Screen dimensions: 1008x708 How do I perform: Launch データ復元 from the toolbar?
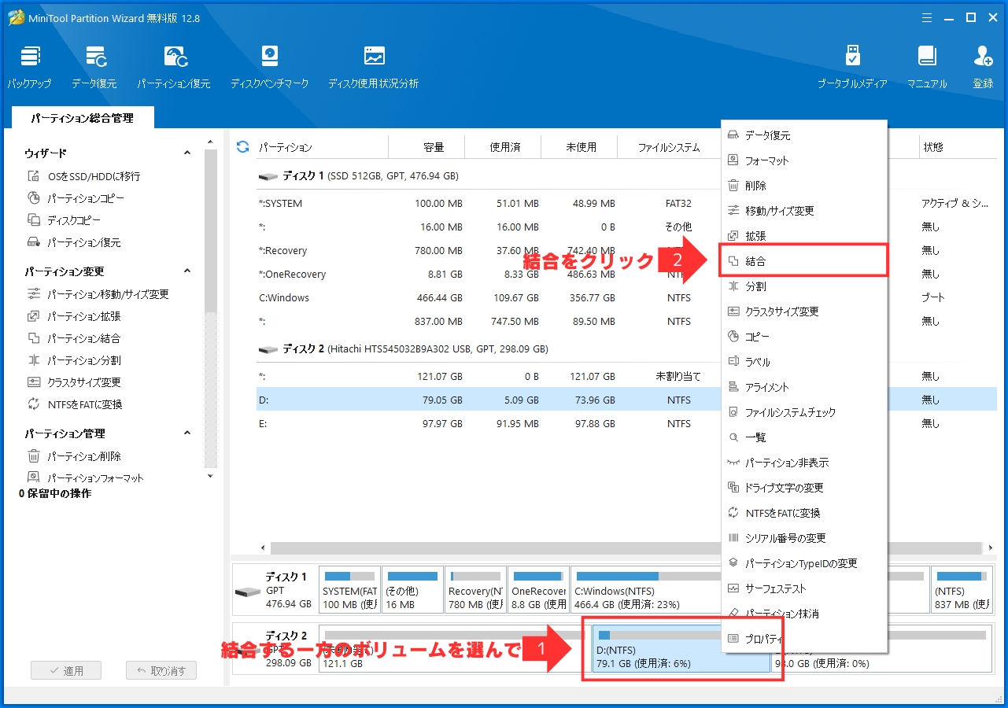coord(94,67)
